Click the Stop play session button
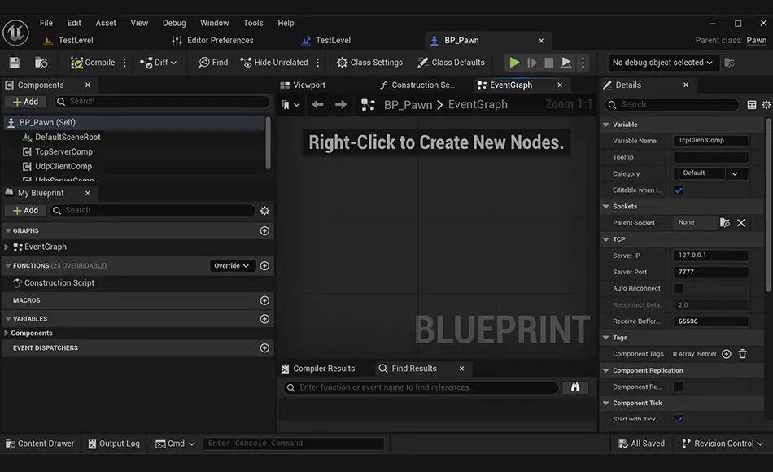This screenshot has width=773, height=472. coord(548,63)
